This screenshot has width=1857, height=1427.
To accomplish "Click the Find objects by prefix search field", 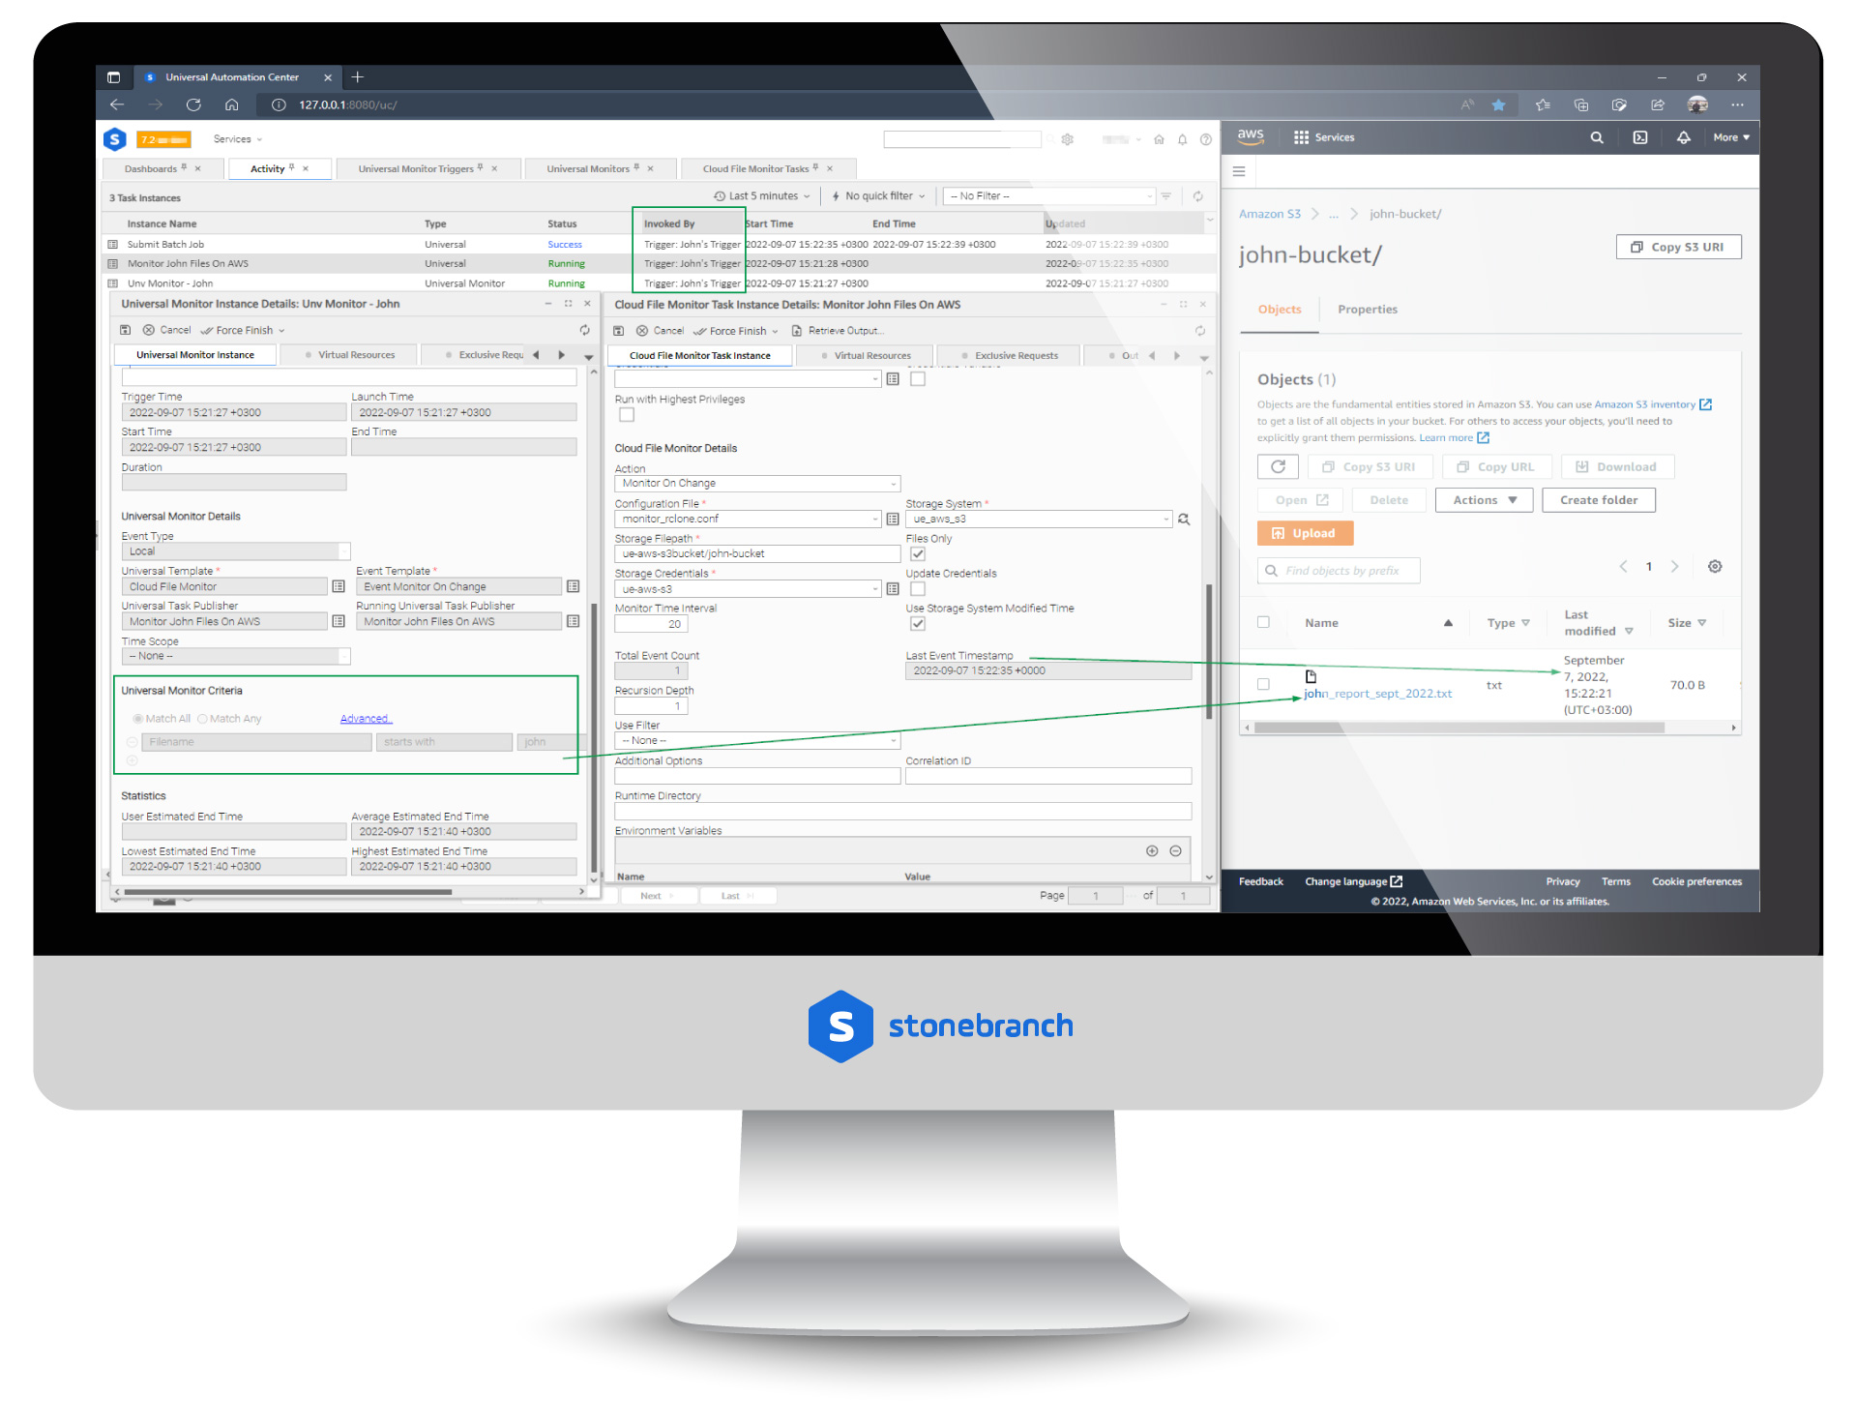I will tap(1340, 571).
